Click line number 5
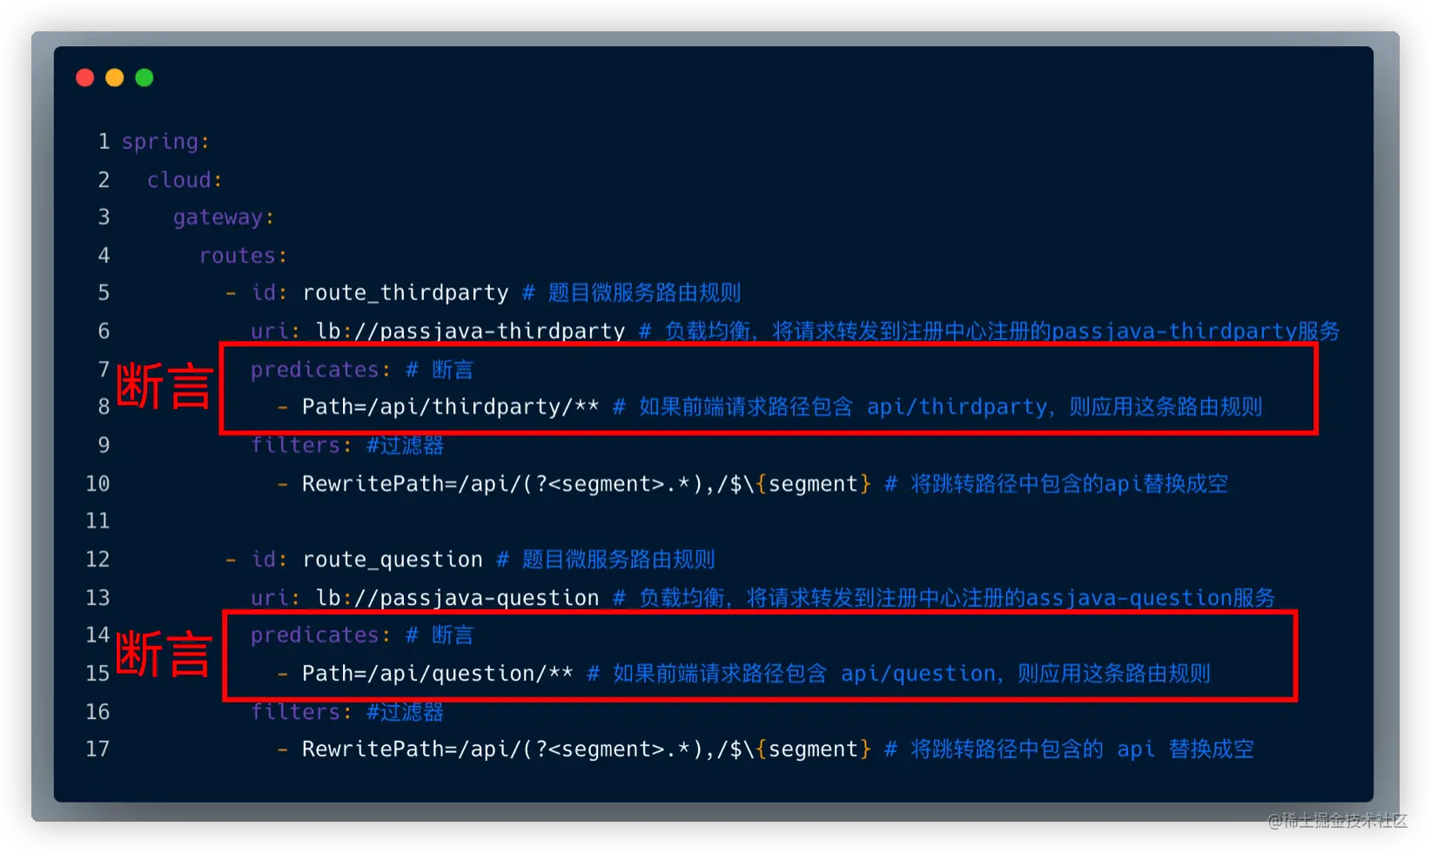The width and height of the screenshot is (1431, 853). pyautogui.click(x=104, y=292)
